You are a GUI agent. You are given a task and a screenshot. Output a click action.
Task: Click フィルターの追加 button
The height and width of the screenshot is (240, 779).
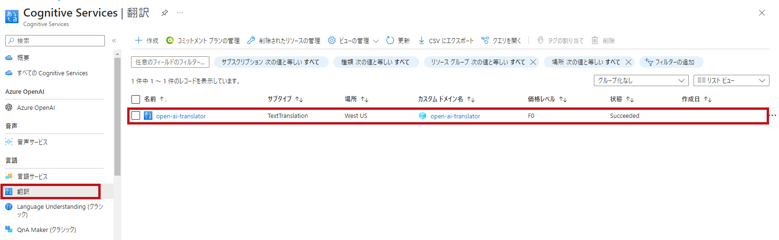pos(671,62)
